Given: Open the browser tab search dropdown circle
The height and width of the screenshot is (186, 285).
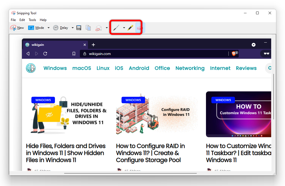Looking at the screenshot, I should pos(254,45).
